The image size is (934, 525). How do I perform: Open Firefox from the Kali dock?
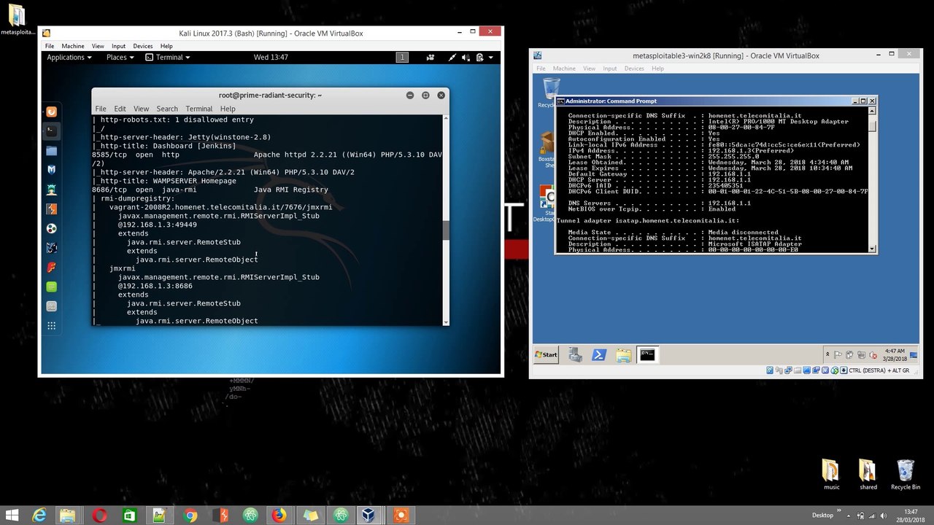51,112
